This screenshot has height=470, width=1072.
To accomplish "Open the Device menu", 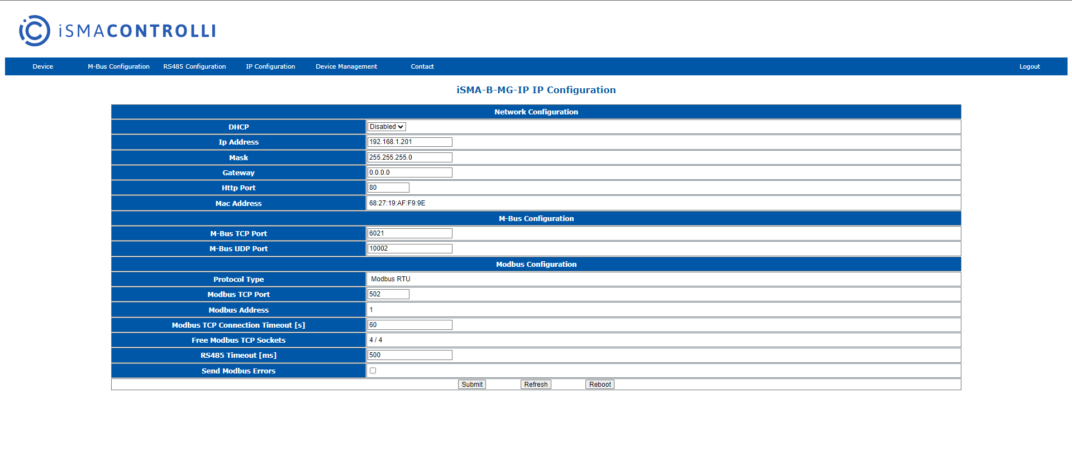I will (x=43, y=66).
